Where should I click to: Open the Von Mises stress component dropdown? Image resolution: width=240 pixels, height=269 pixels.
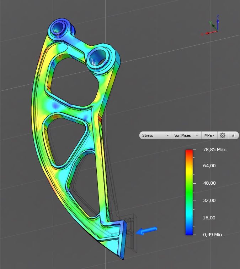[186, 135]
